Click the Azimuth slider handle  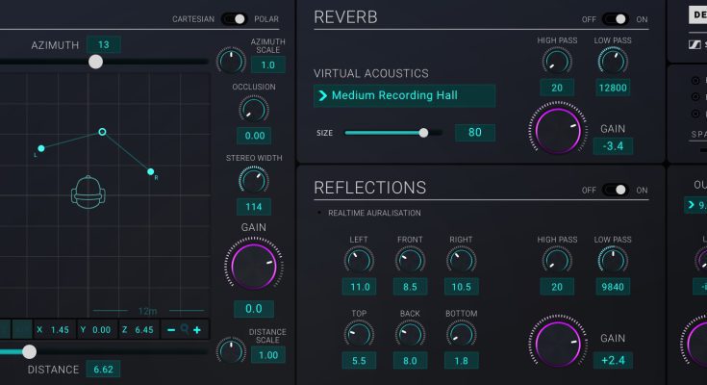pyautogui.click(x=95, y=62)
